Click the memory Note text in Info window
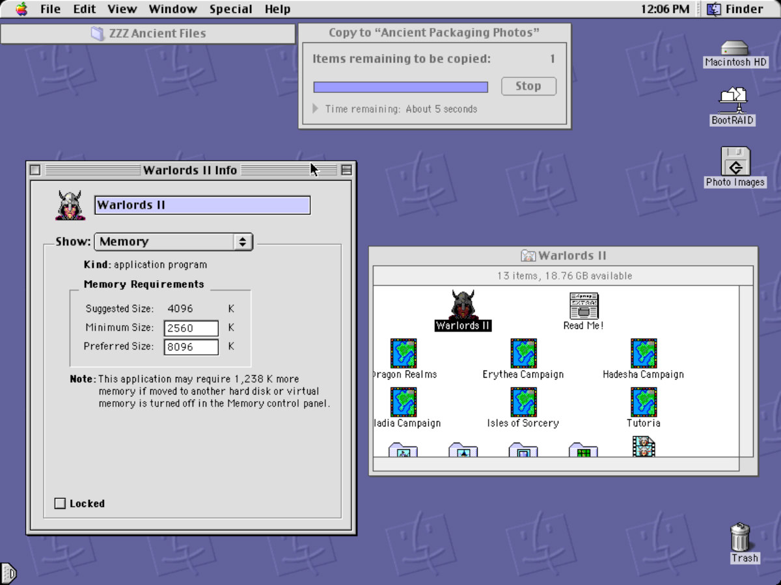Viewport: 781px width, 585px height. coord(200,391)
